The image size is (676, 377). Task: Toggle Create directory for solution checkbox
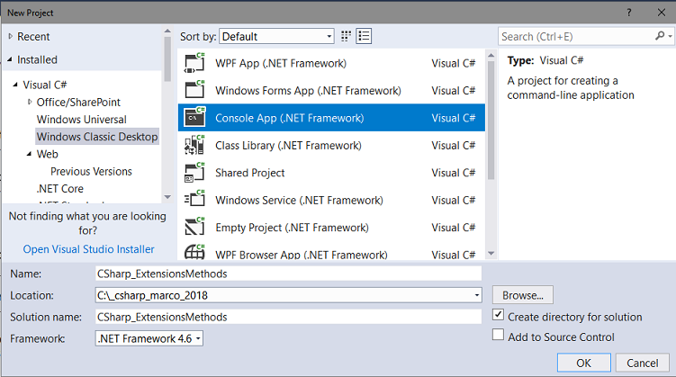click(x=498, y=315)
